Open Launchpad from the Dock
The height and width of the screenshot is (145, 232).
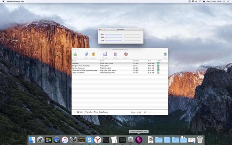click(40, 140)
